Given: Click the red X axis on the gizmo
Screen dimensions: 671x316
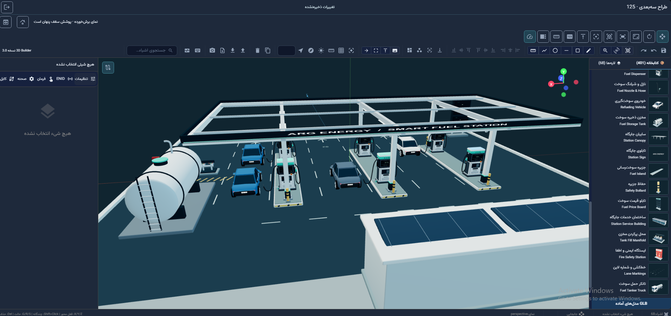Looking at the screenshot, I should 551,84.
